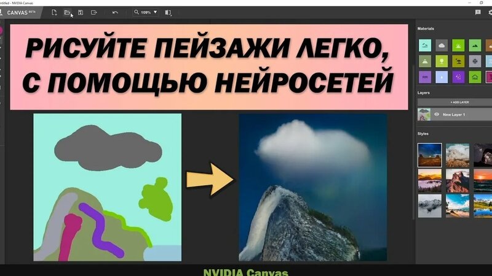Save the current canvas project
492x276 pixels.
[x=81, y=12]
